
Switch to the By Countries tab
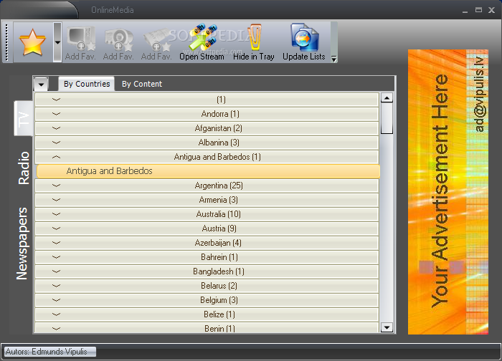click(x=87, y=84)
